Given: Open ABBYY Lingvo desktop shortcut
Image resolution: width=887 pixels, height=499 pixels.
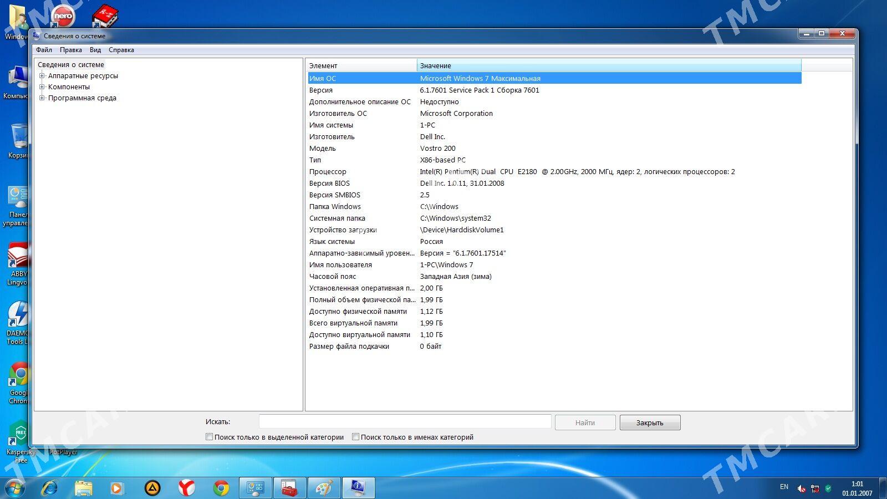Looking at the screenshot, I should tap(18, 264).
